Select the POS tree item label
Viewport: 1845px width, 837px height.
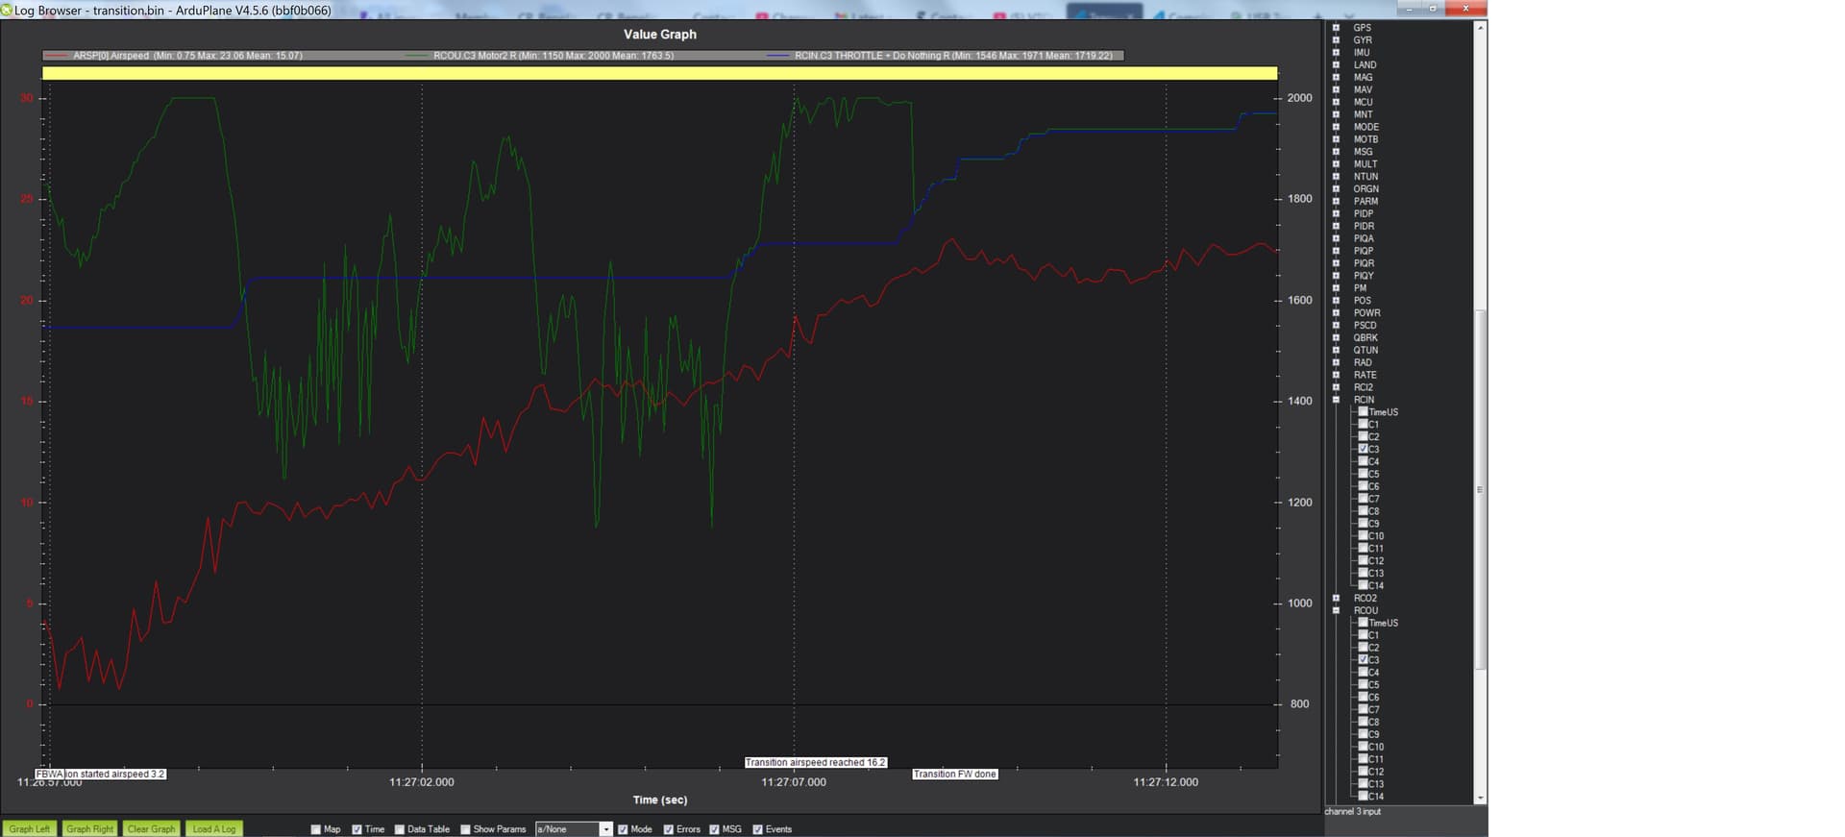point(1362,301)
